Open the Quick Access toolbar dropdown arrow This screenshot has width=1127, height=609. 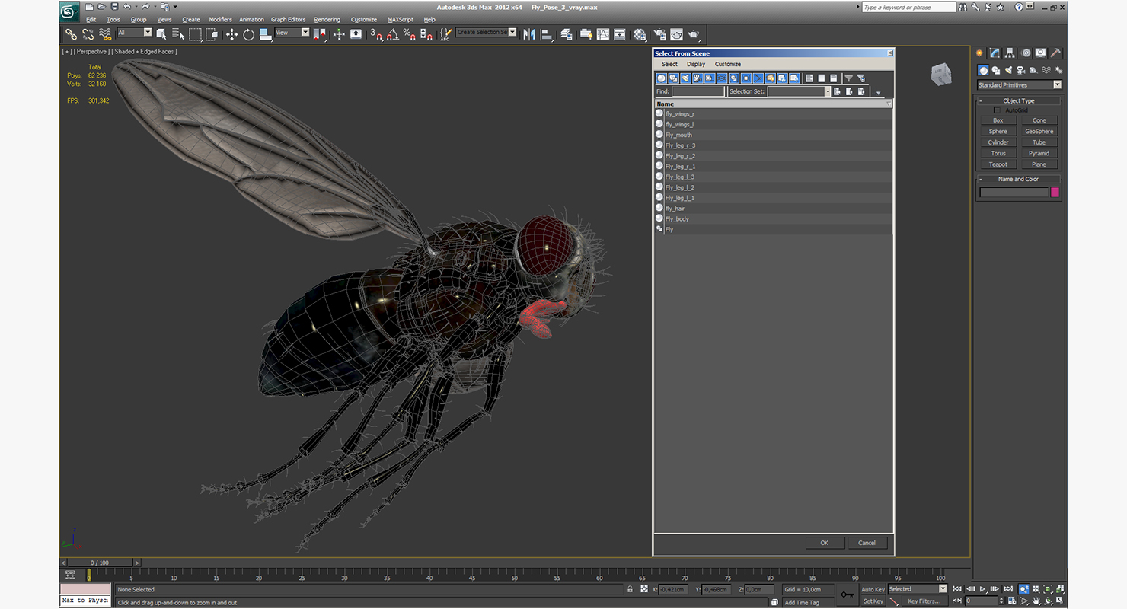[175, 7]
